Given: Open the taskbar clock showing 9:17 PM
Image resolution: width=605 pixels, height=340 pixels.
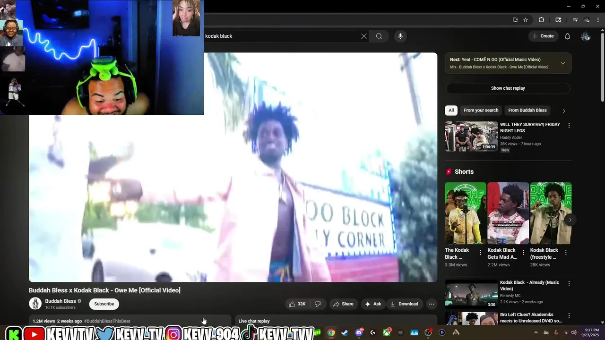Looking at the screenshot, I should pyautogui.click(x=591, y=332).
